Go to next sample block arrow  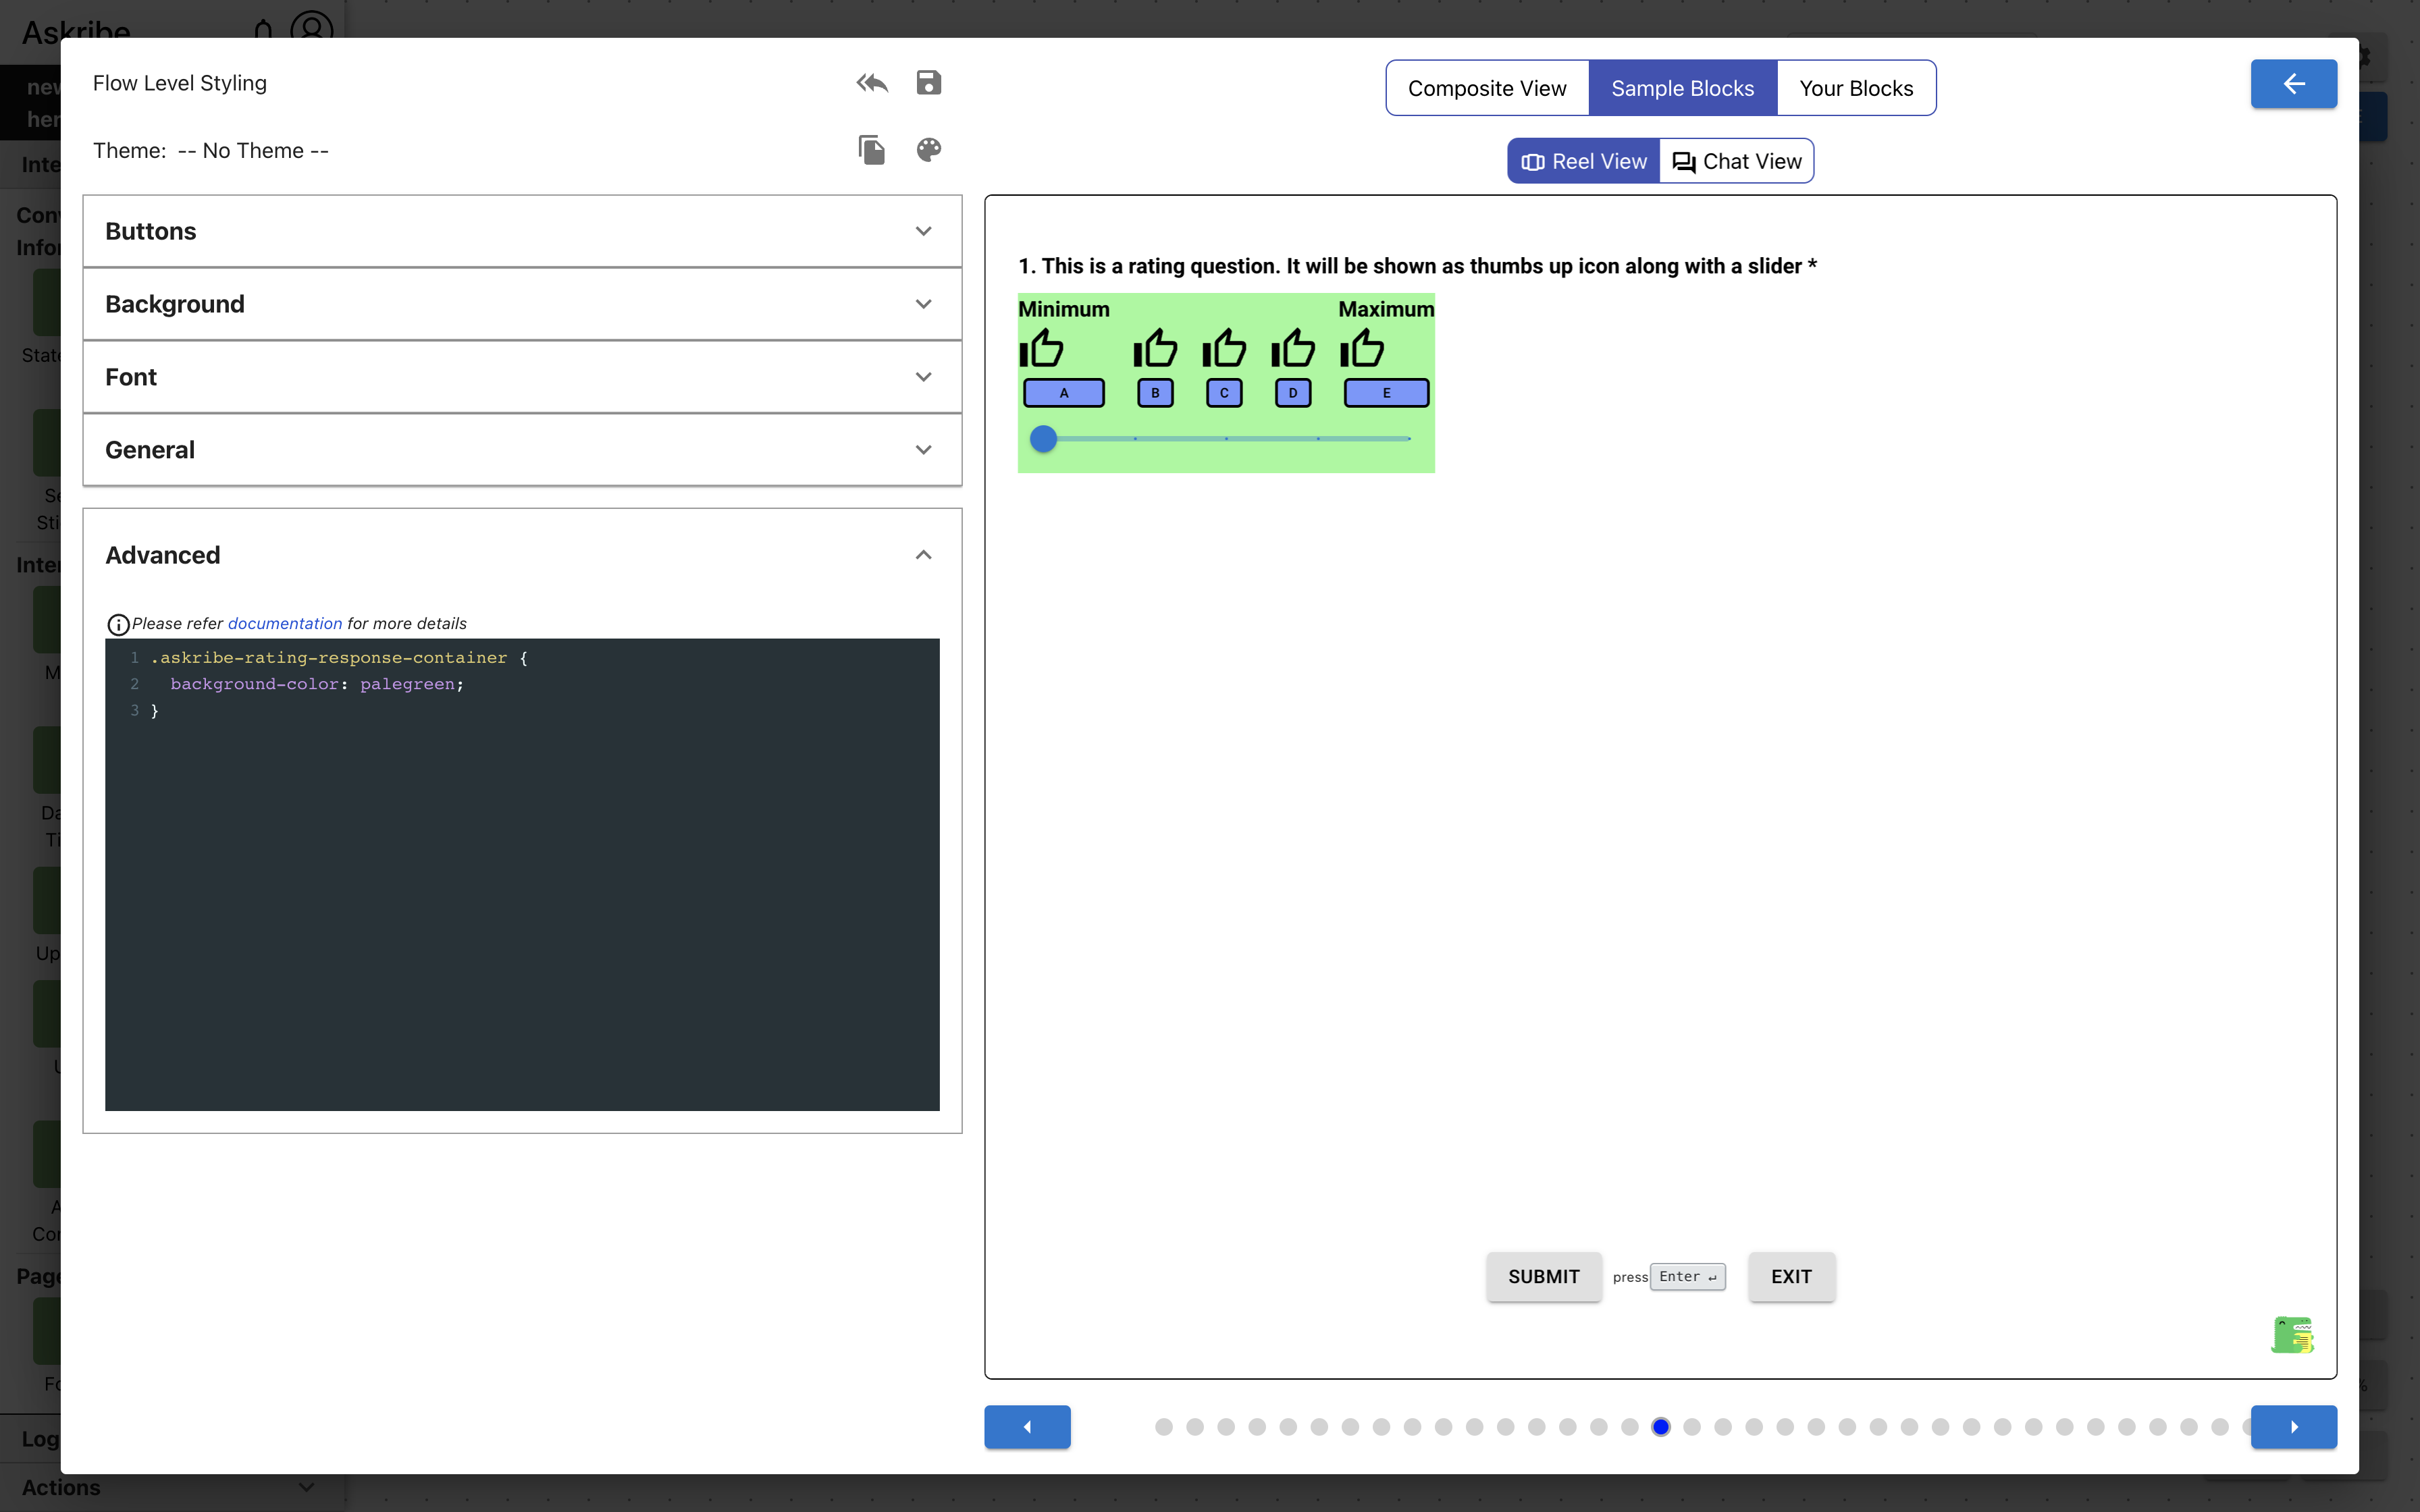pyautogui.click(x=2293, y=1427)
